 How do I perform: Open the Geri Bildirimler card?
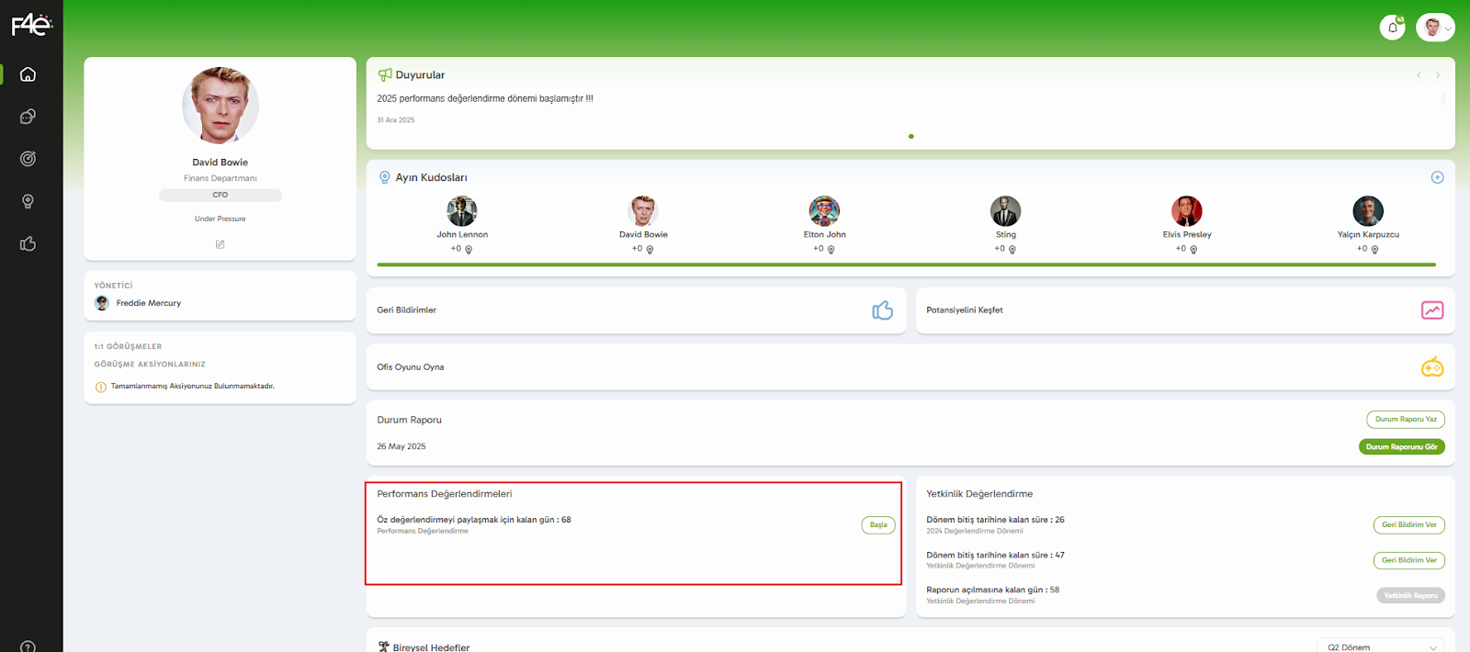click(635, 310)
